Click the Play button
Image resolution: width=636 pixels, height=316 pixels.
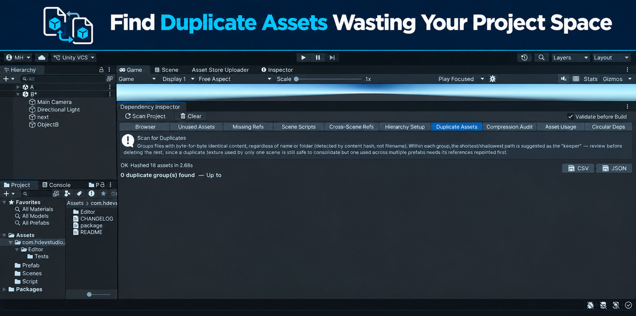[303, 57]
